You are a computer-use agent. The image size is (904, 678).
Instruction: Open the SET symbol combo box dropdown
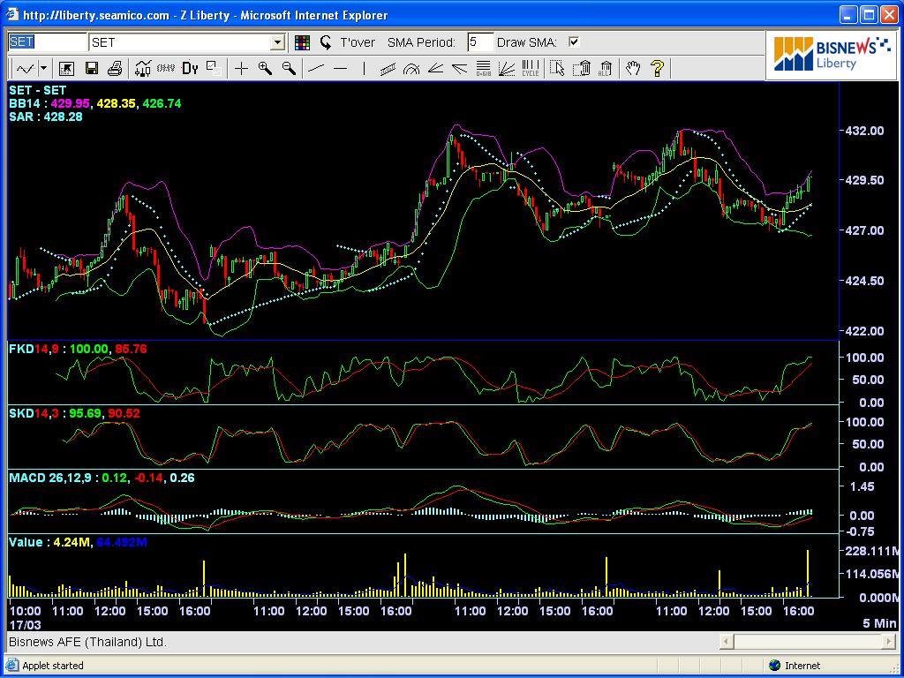278,42
